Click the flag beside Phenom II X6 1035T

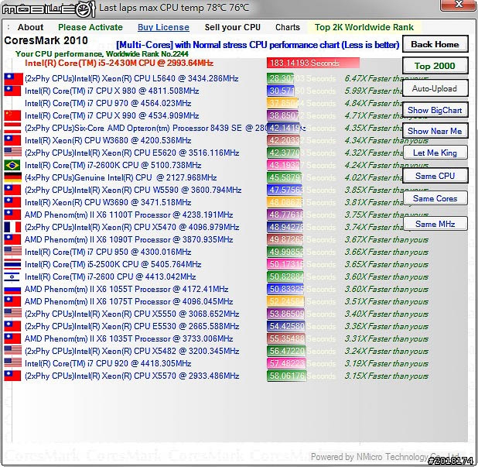(12, 338)
